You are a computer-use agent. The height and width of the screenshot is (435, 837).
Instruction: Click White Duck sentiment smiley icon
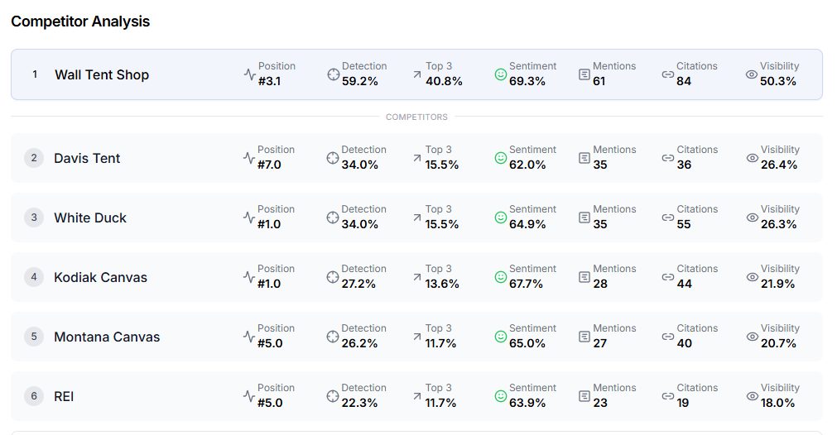[501, 217]
